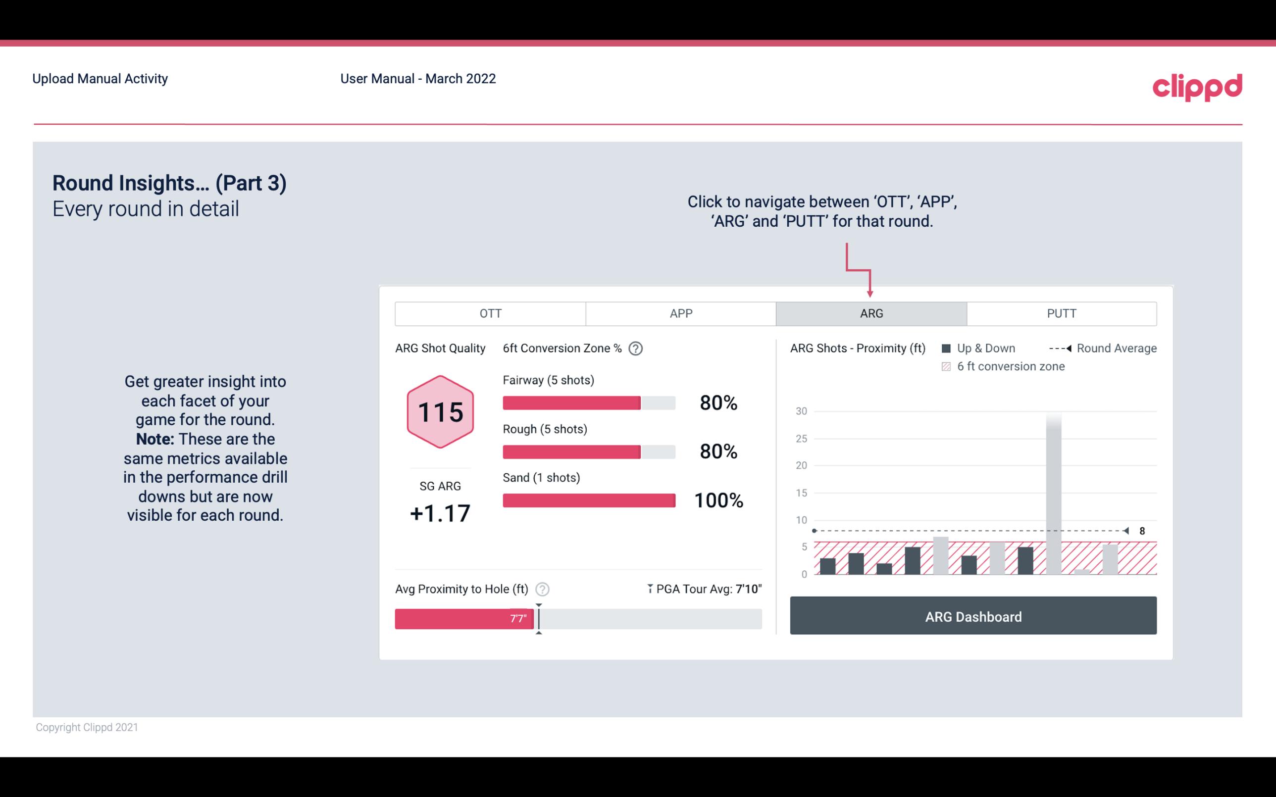Click the help tooltip icon for ARG Shot Quality
The image size is (1276, 797).
(x=636, y=348)
